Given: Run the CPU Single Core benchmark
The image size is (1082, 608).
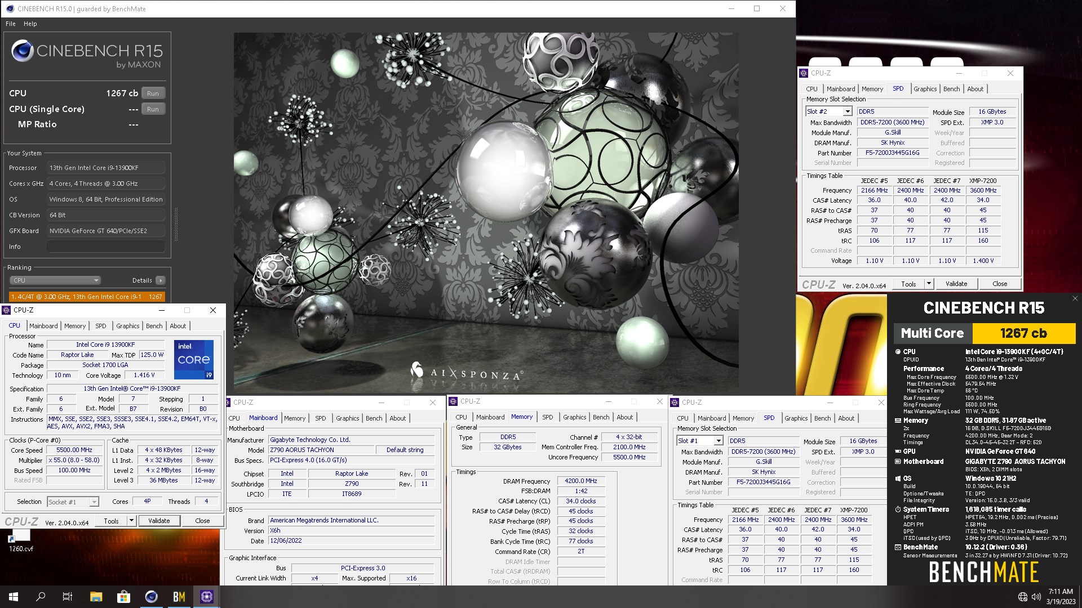Looking at the screenshot, I should coord(153,109).
